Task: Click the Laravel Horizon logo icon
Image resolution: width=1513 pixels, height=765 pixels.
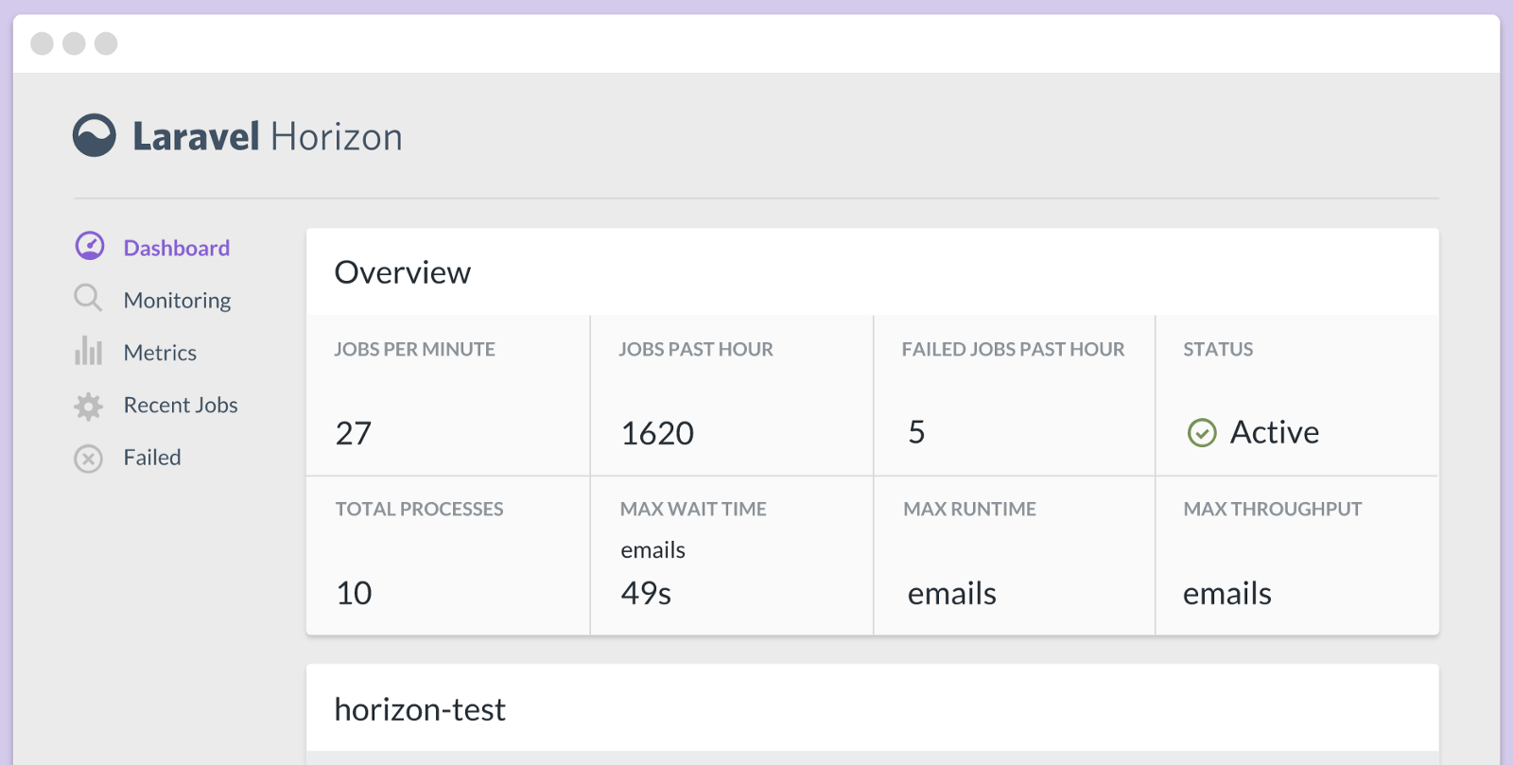Action: tap(95, 135)
